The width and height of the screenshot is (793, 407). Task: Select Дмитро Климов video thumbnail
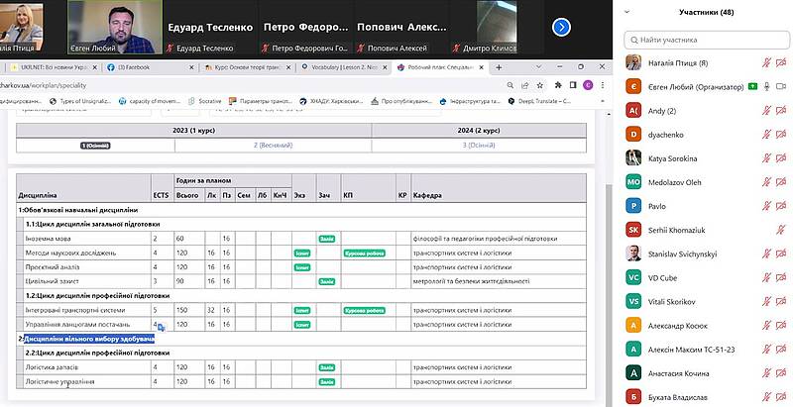pyautogui.click(x=498, y=27)
